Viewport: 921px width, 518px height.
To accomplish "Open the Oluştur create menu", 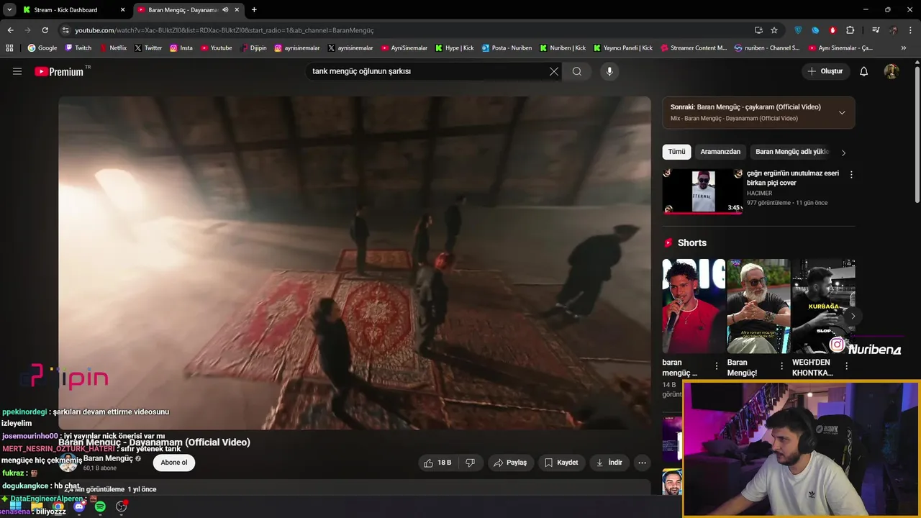I will tap(825, 71).
